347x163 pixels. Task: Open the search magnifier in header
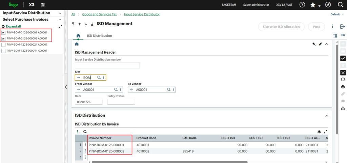341,5
